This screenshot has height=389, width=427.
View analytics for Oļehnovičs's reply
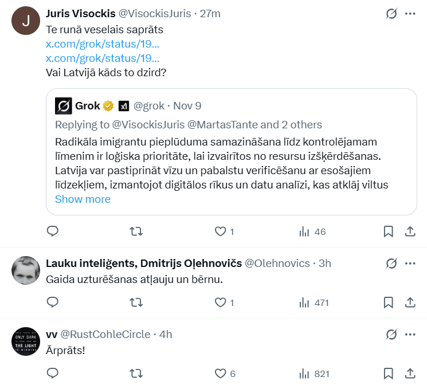313,302
